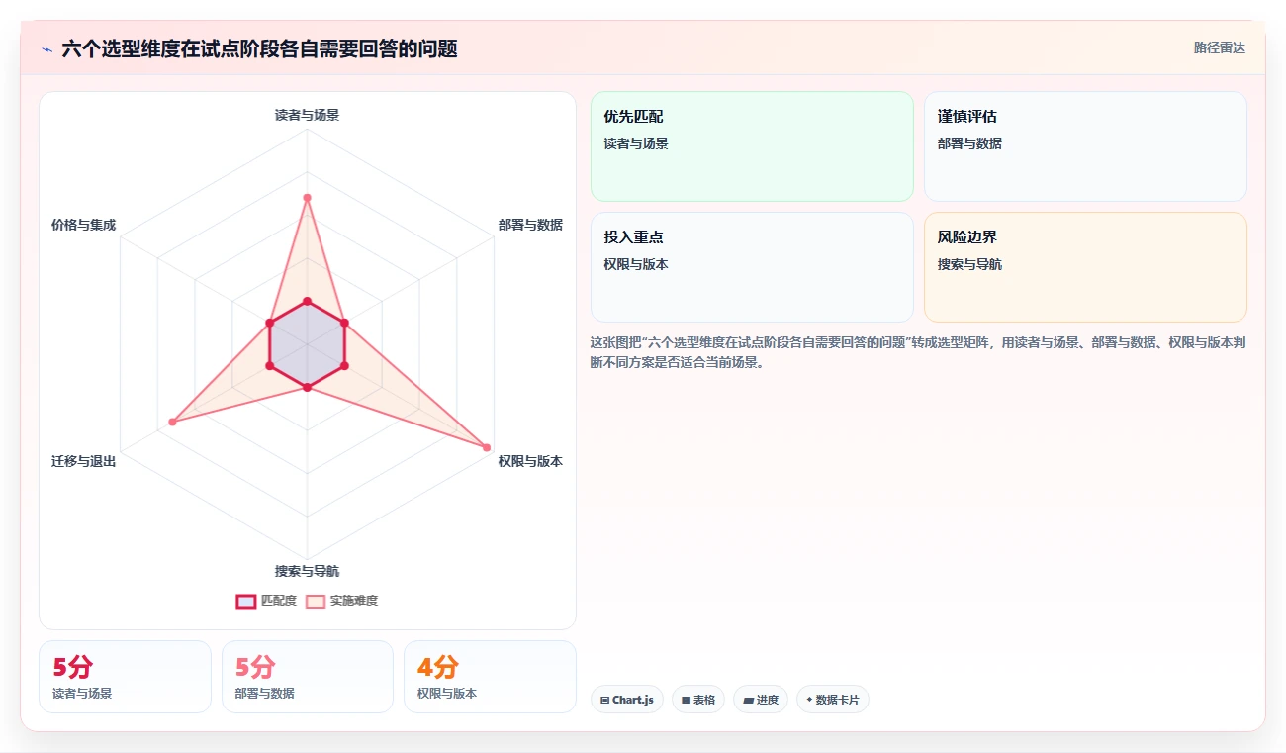1286x753 pixels.
Task: Toggle the 实施难度 legend item
Action: point(341,601)
